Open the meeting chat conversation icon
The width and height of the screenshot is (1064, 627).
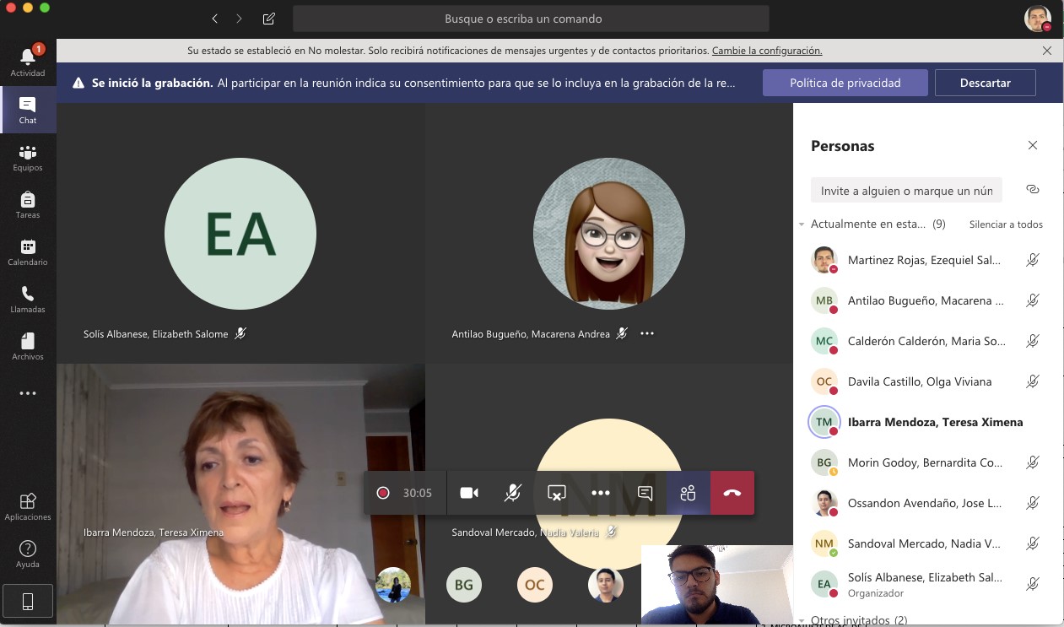[x=645, y=493]
